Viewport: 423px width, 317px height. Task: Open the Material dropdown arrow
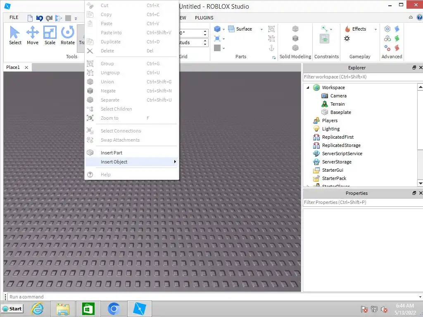coord(223,39)
